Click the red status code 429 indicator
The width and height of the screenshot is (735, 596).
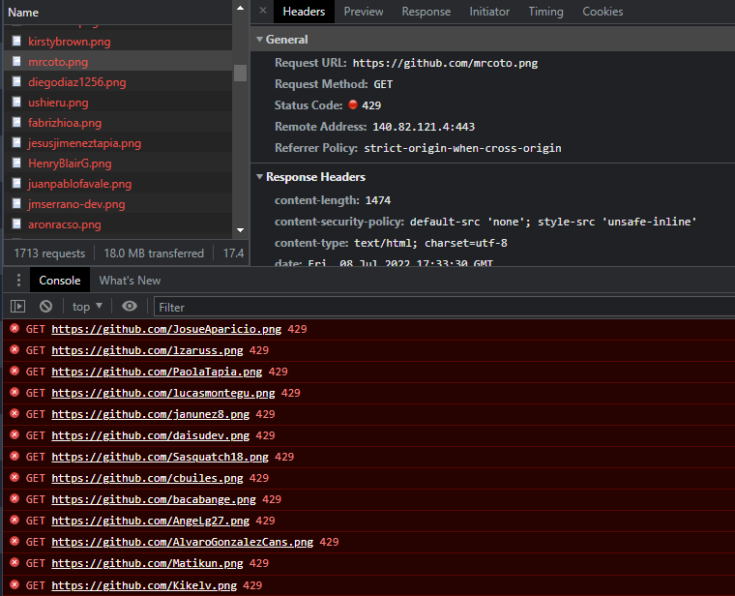353,104
